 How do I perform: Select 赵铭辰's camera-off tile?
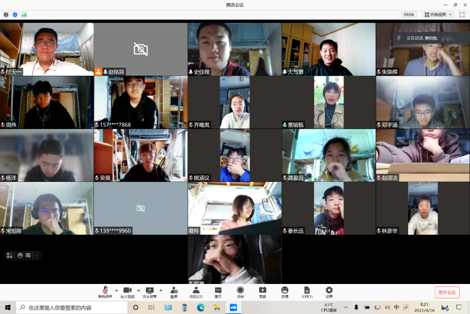tap(141, 49)
